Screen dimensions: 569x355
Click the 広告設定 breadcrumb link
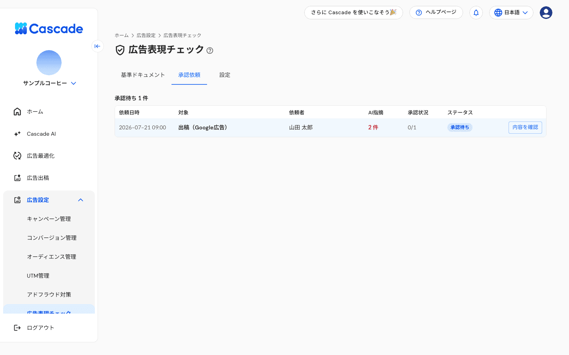146,35
